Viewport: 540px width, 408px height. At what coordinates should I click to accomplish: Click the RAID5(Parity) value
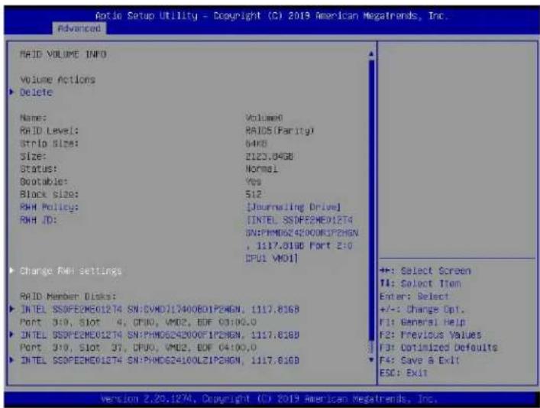[x=280, y=131]
